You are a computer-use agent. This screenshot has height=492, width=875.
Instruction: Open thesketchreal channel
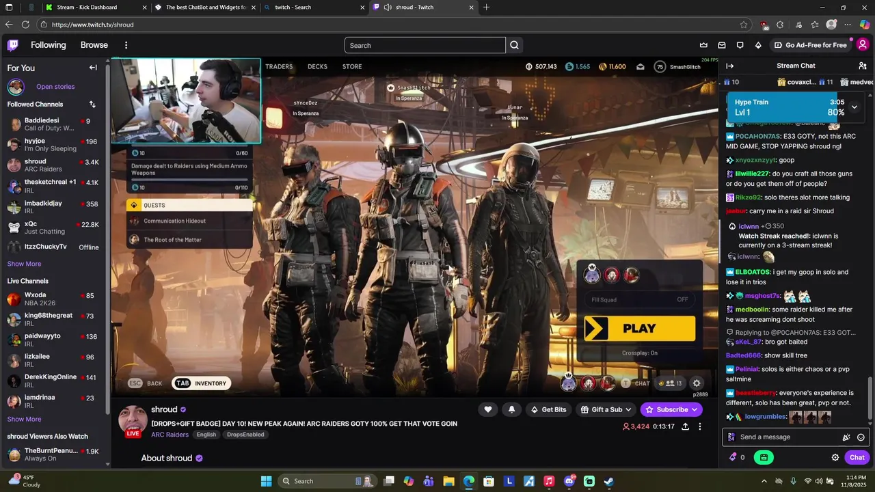point(55,186)
